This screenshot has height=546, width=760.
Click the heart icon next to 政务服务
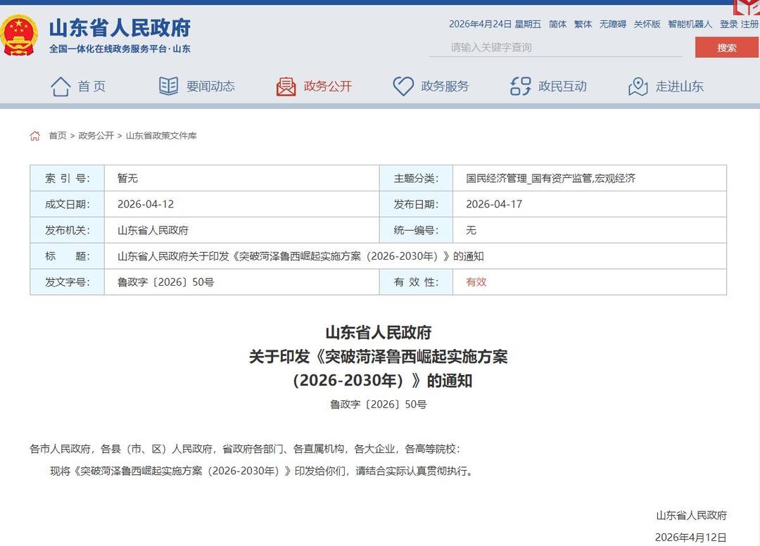click(x=403, y=85)
